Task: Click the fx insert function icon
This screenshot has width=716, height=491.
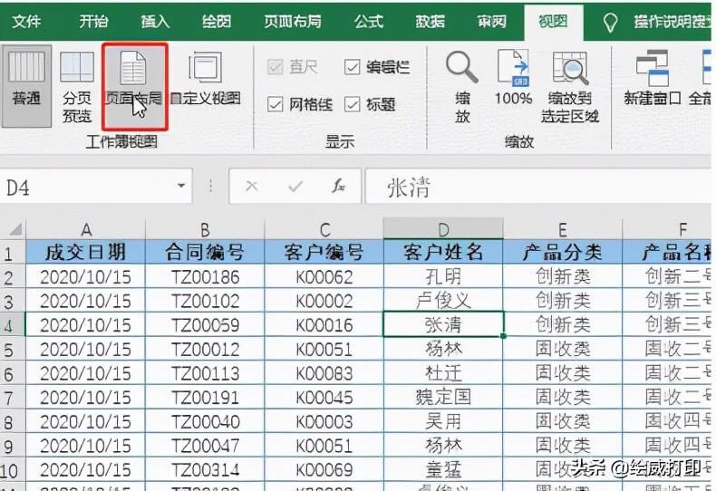Action: (x=339, y=187)
